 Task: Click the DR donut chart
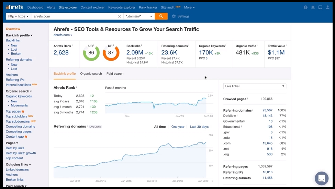point(111,53)
